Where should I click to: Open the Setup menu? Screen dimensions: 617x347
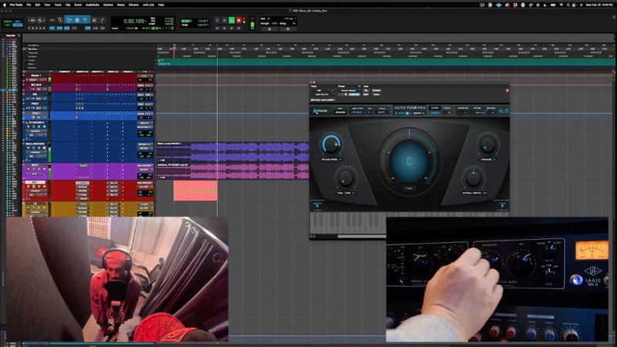pyautogui.click(x=121, y=5)
